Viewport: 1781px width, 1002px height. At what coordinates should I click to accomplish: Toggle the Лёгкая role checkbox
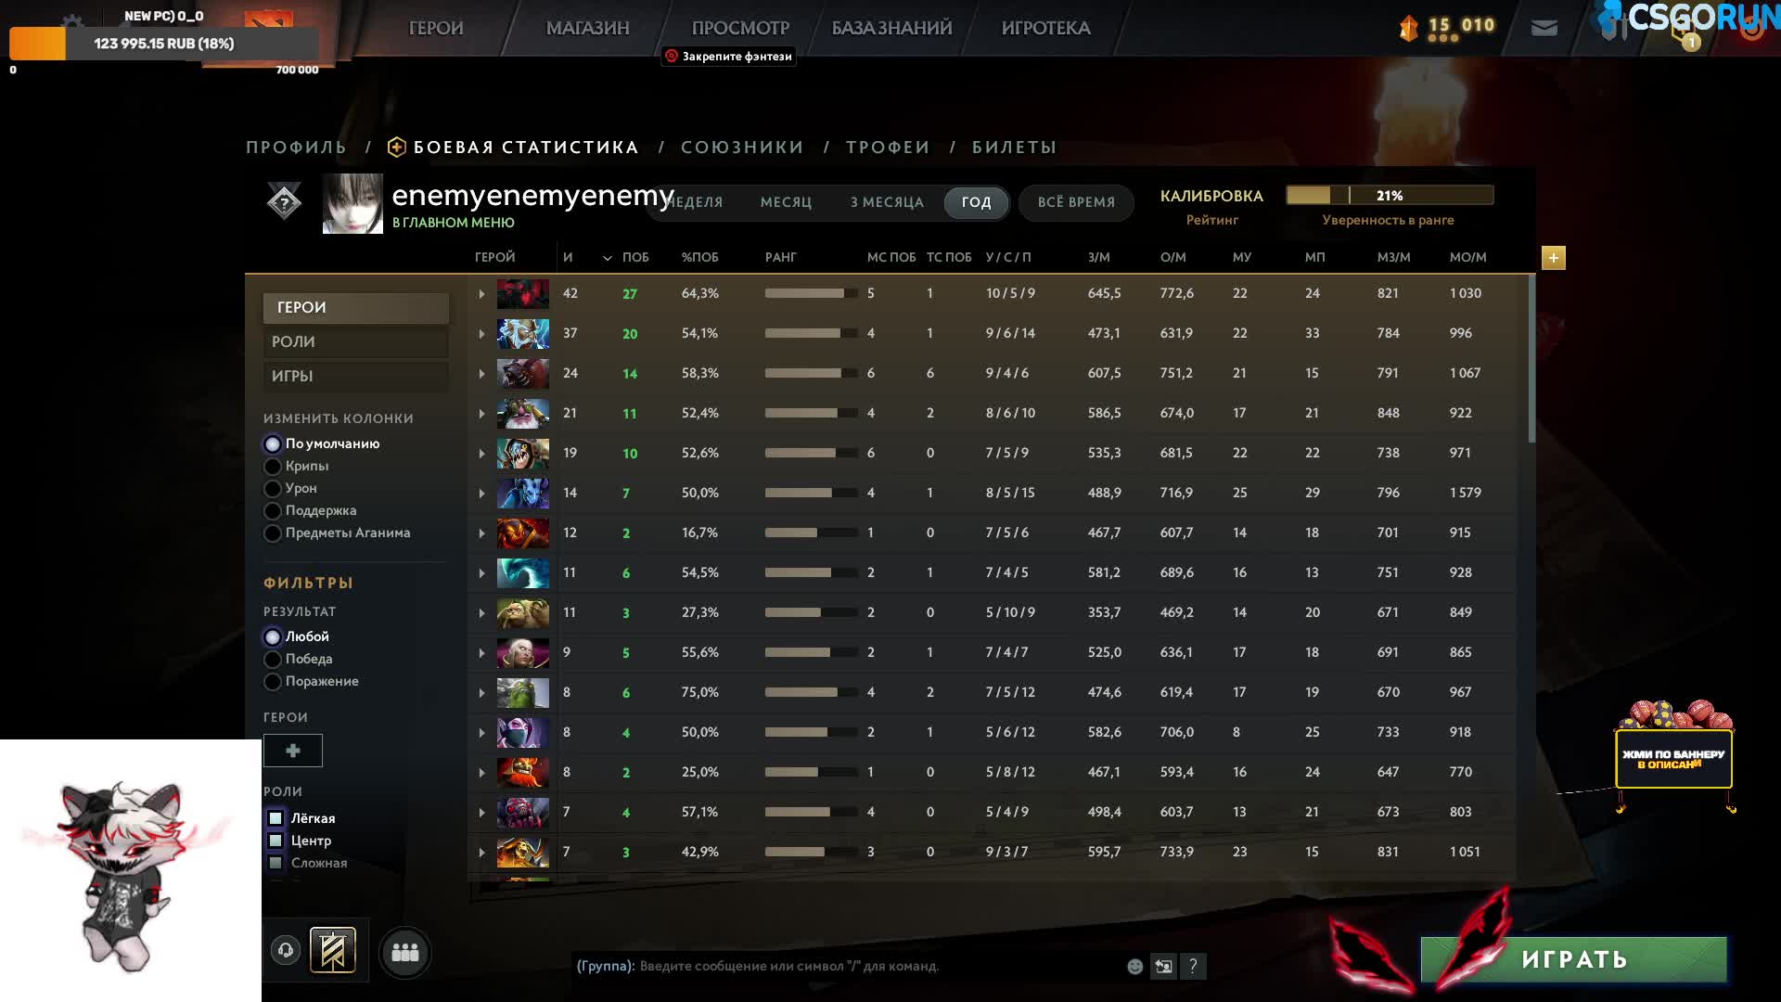pyautogui.click(x=275, y=818)
